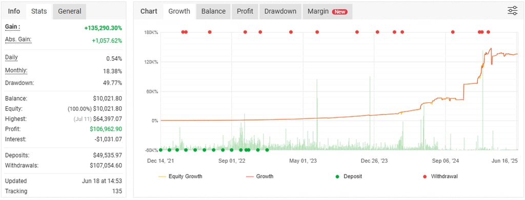
Task: Switch to the Info tab
Action: tap(14, 11)
